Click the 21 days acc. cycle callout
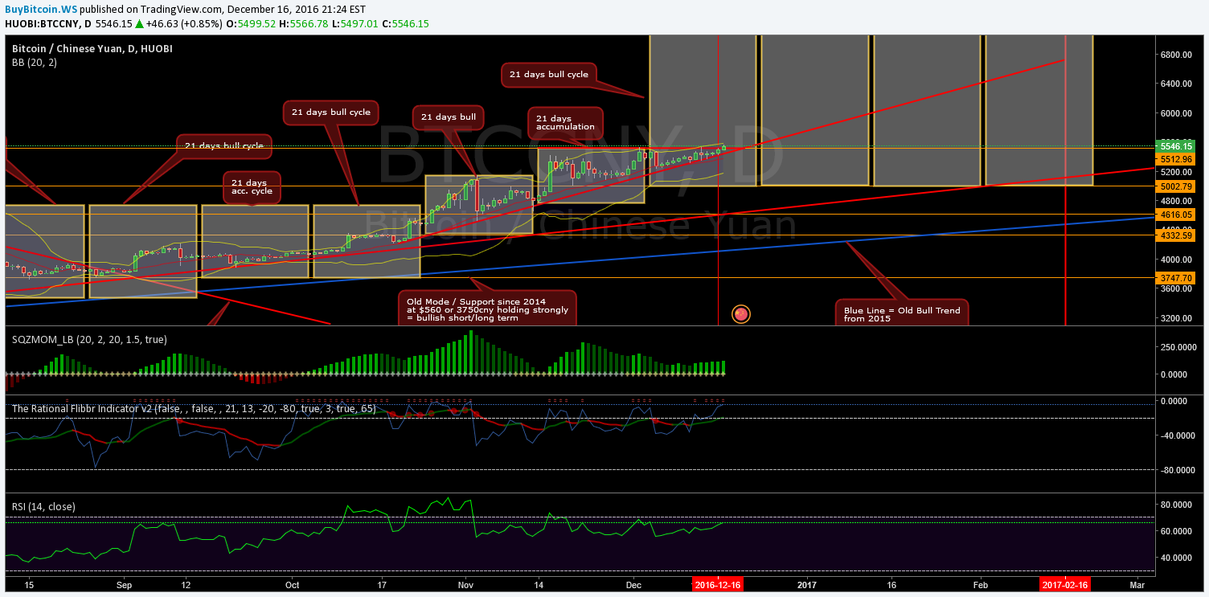Image resolution: width=1209 pixels, height=597 pixels. point(252,186)
